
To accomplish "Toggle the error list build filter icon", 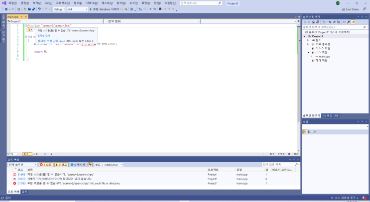I will pos(90,165).
